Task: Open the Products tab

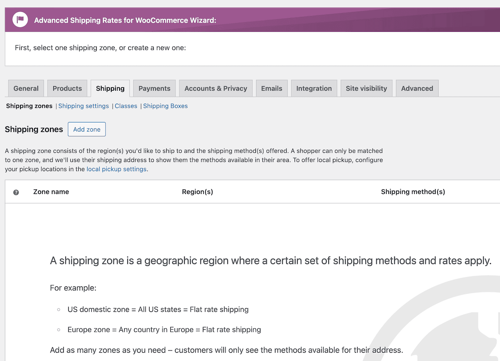Action: coord(67,88)
